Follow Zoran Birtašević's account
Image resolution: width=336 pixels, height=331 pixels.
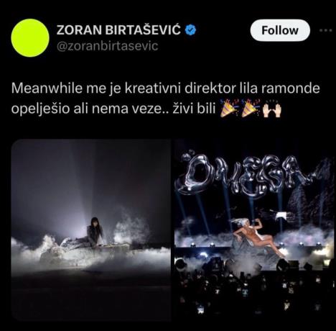280,30
